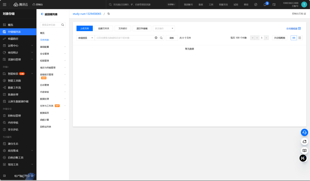Open the 在线编辑器 link
The image size is (310, 181).
coord(293,28)
